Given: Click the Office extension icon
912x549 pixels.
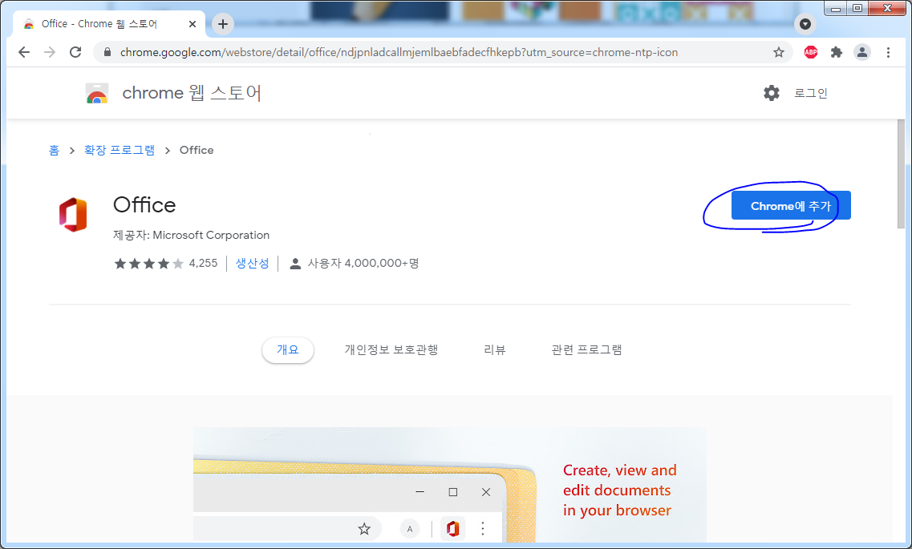Looking at the screenshot, I should [73, 214].
